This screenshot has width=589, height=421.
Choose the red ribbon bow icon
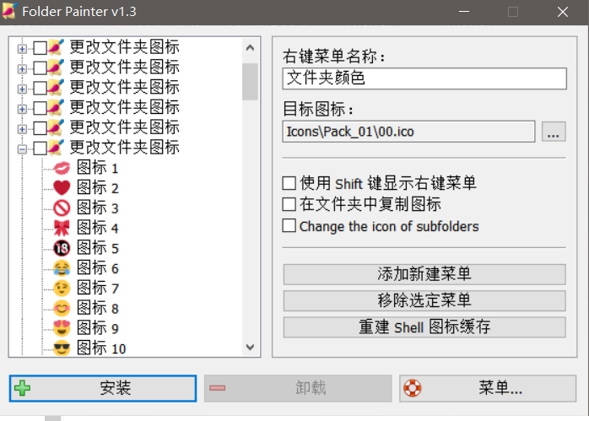(62, 228)
